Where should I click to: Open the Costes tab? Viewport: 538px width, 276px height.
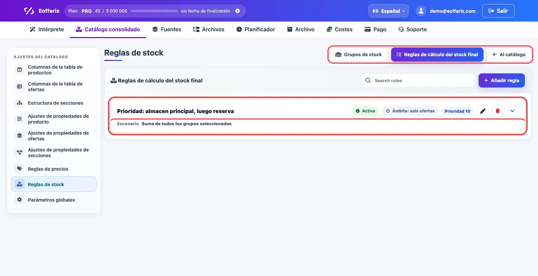pos(340,29)
